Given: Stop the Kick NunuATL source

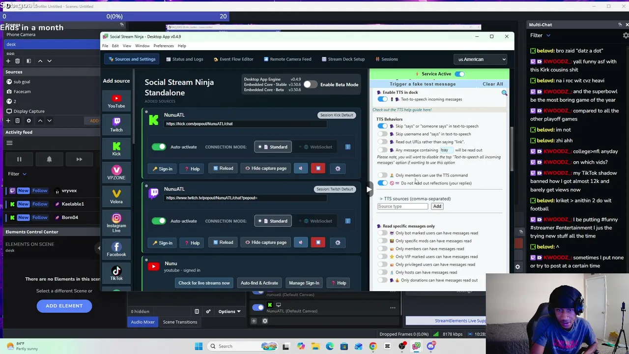Looking at the screenshot, I should [x=318, y=168].
